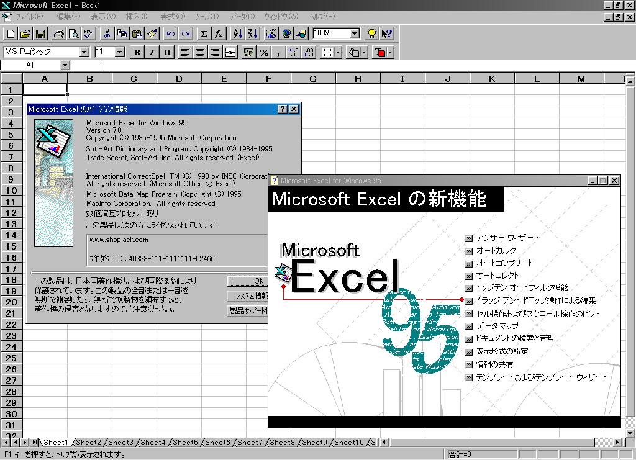Toggle align left
Viewport: 636px width, 460px height.
185,52
